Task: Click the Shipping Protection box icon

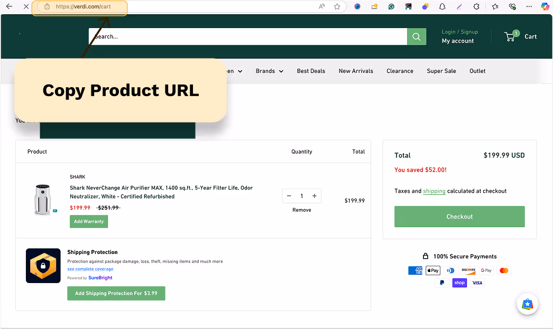Action: click(x=43, y=266)
